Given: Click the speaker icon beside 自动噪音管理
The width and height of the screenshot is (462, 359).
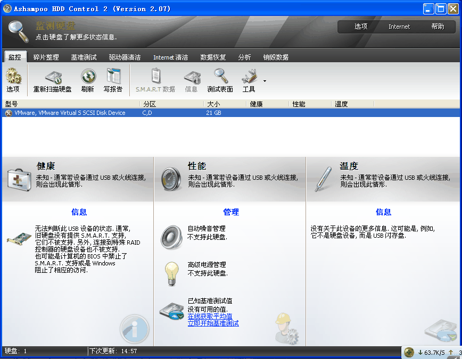Looking at the screenshot, I should tap(170, 237).
